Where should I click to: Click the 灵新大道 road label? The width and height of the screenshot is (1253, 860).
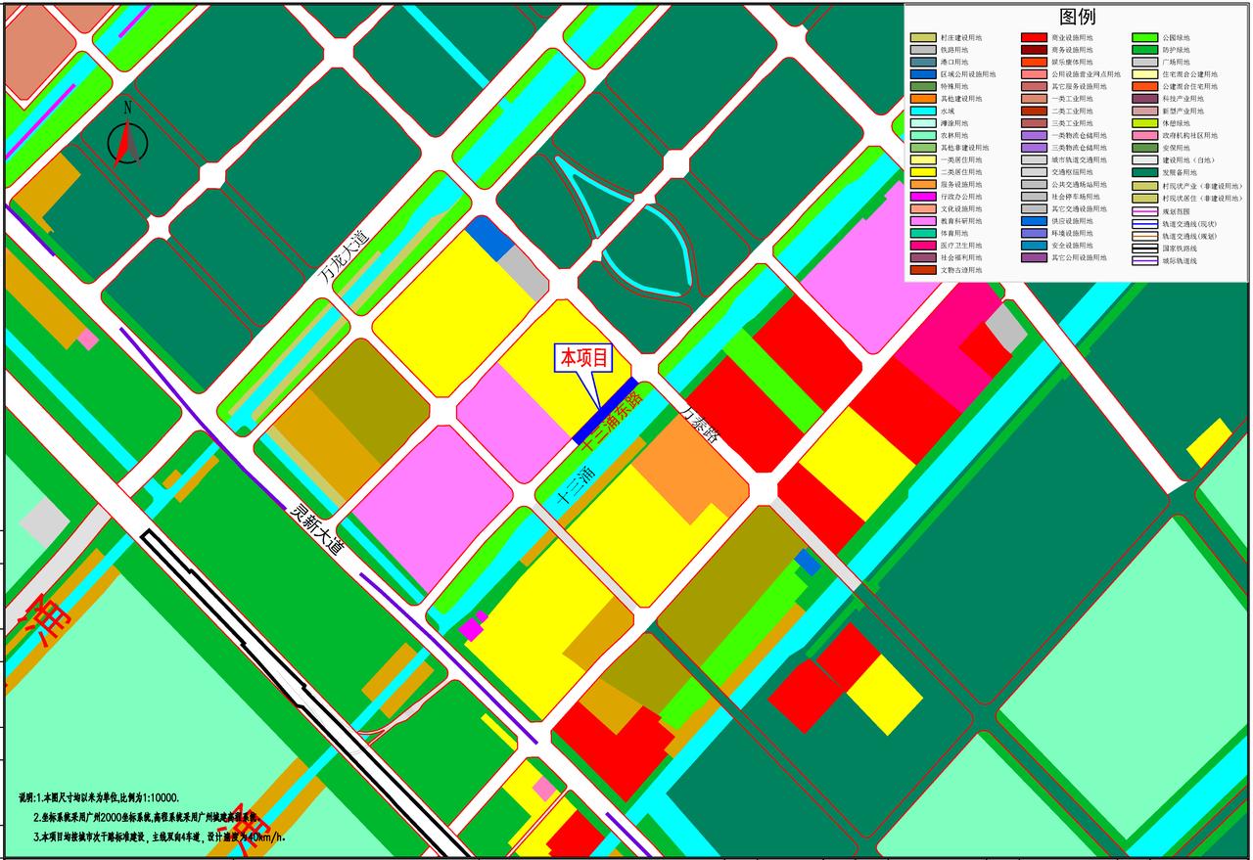318,528
